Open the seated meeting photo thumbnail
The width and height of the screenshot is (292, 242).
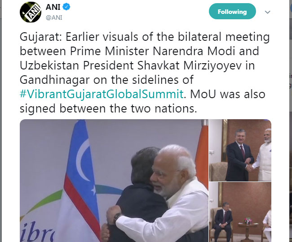pos(240,212)
